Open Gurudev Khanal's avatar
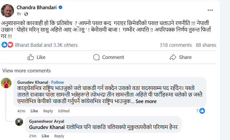Viewport: 230px width, 140px height. (6, 83)
